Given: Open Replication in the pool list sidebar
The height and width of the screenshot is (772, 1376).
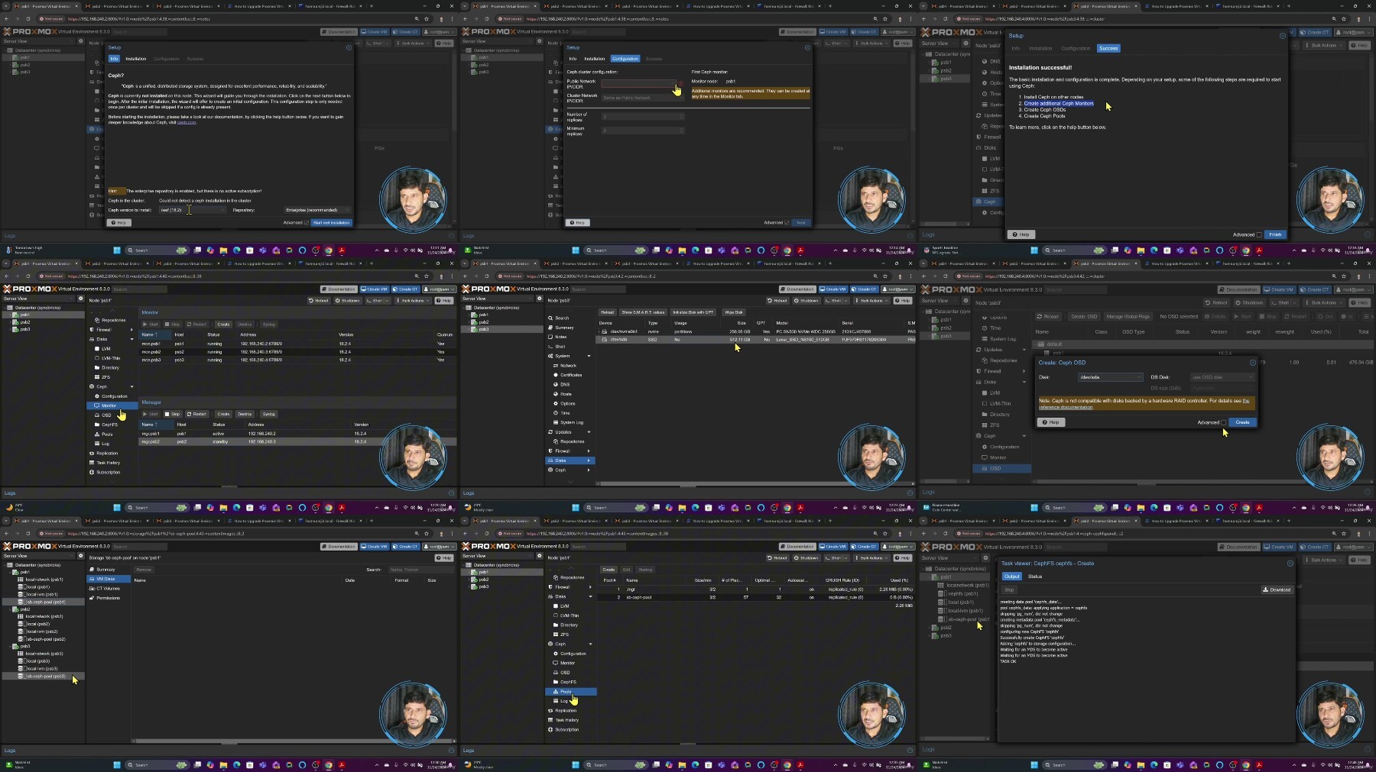Looking at the screenshot, I should 566,710.
